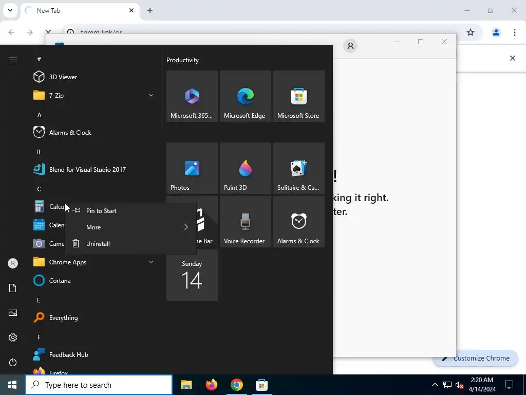Open Chrome's three-dot menu
The height and width of the screenshot is (395, 526).
click(x=515, y=32)
